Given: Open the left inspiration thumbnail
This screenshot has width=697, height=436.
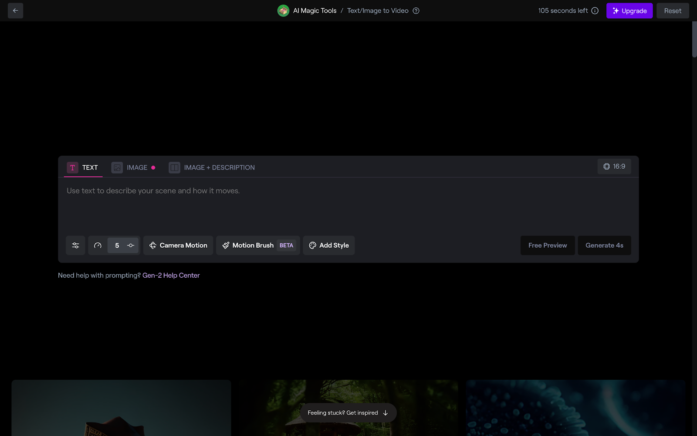Looking at the screenshot, I should (x=121, y=408).
